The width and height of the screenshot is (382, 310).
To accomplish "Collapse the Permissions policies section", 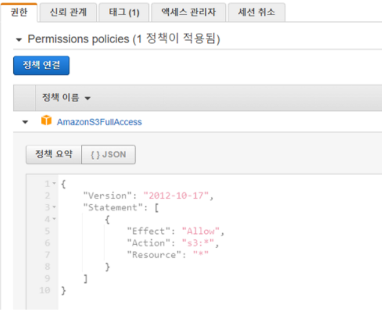I will coord(19,40).
